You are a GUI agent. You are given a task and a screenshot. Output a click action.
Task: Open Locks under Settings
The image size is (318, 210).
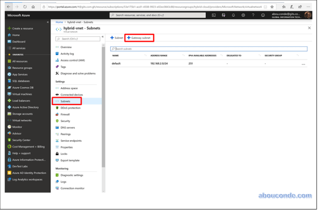[64, 153]
